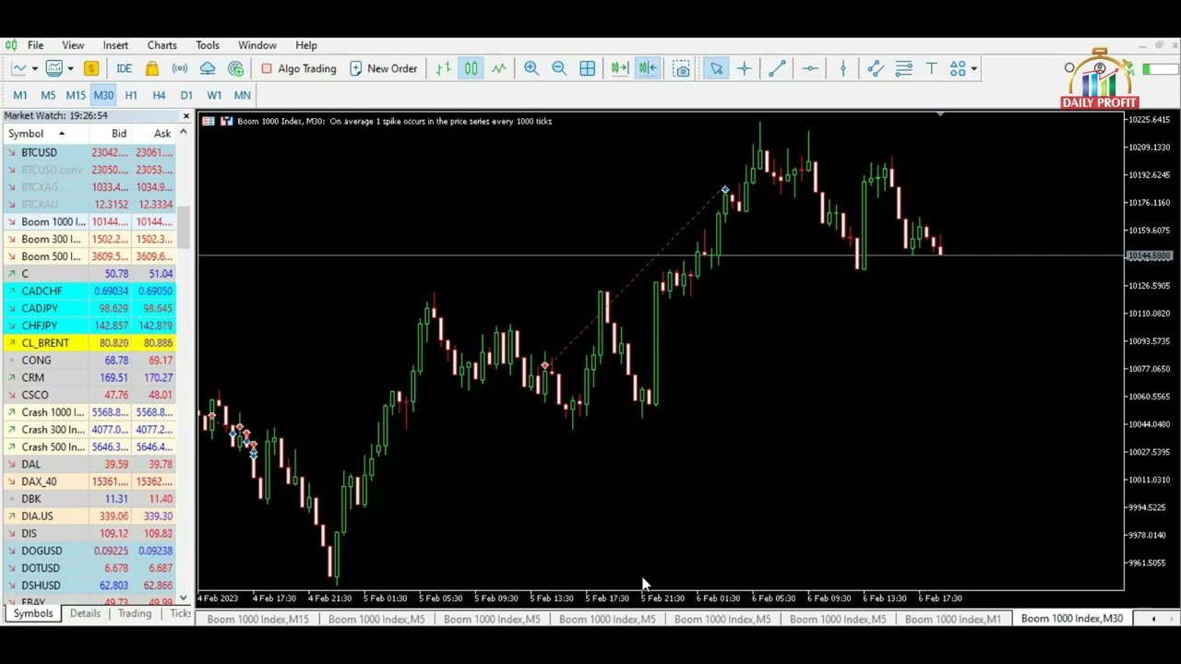Select the equidistant channel tool
Viewport: 1181px width, 664px height.
pos(876,68)
